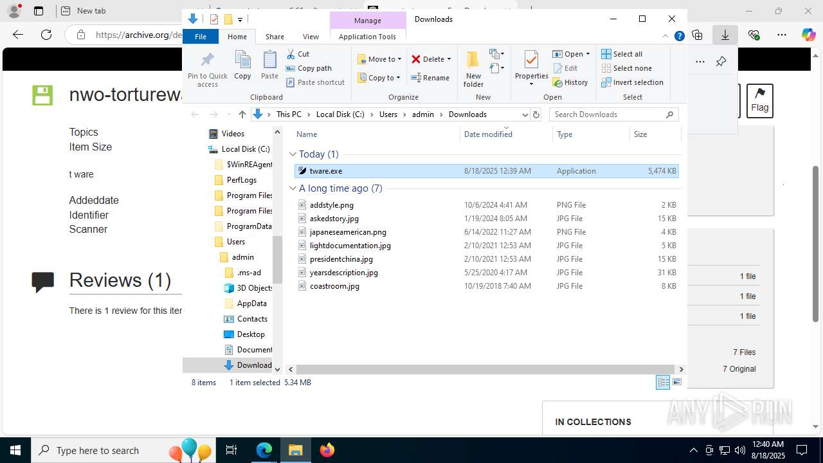823x463 pixels.
Task: Click the Edit command in Open group
Action: click(565, 68)
